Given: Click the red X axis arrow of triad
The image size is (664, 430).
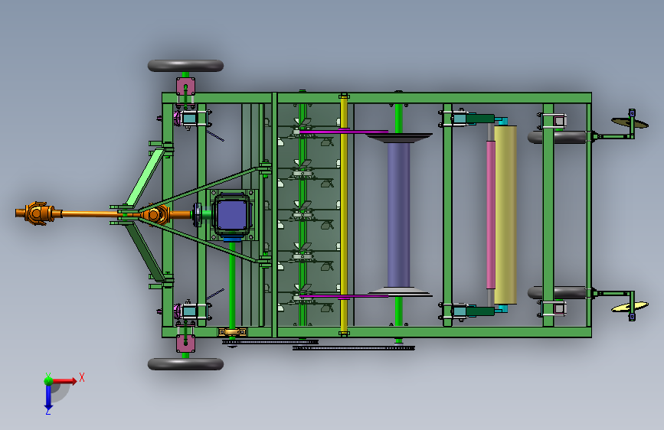Looking at the screenshot, I should pyautogui.click(x=64, y=381).
